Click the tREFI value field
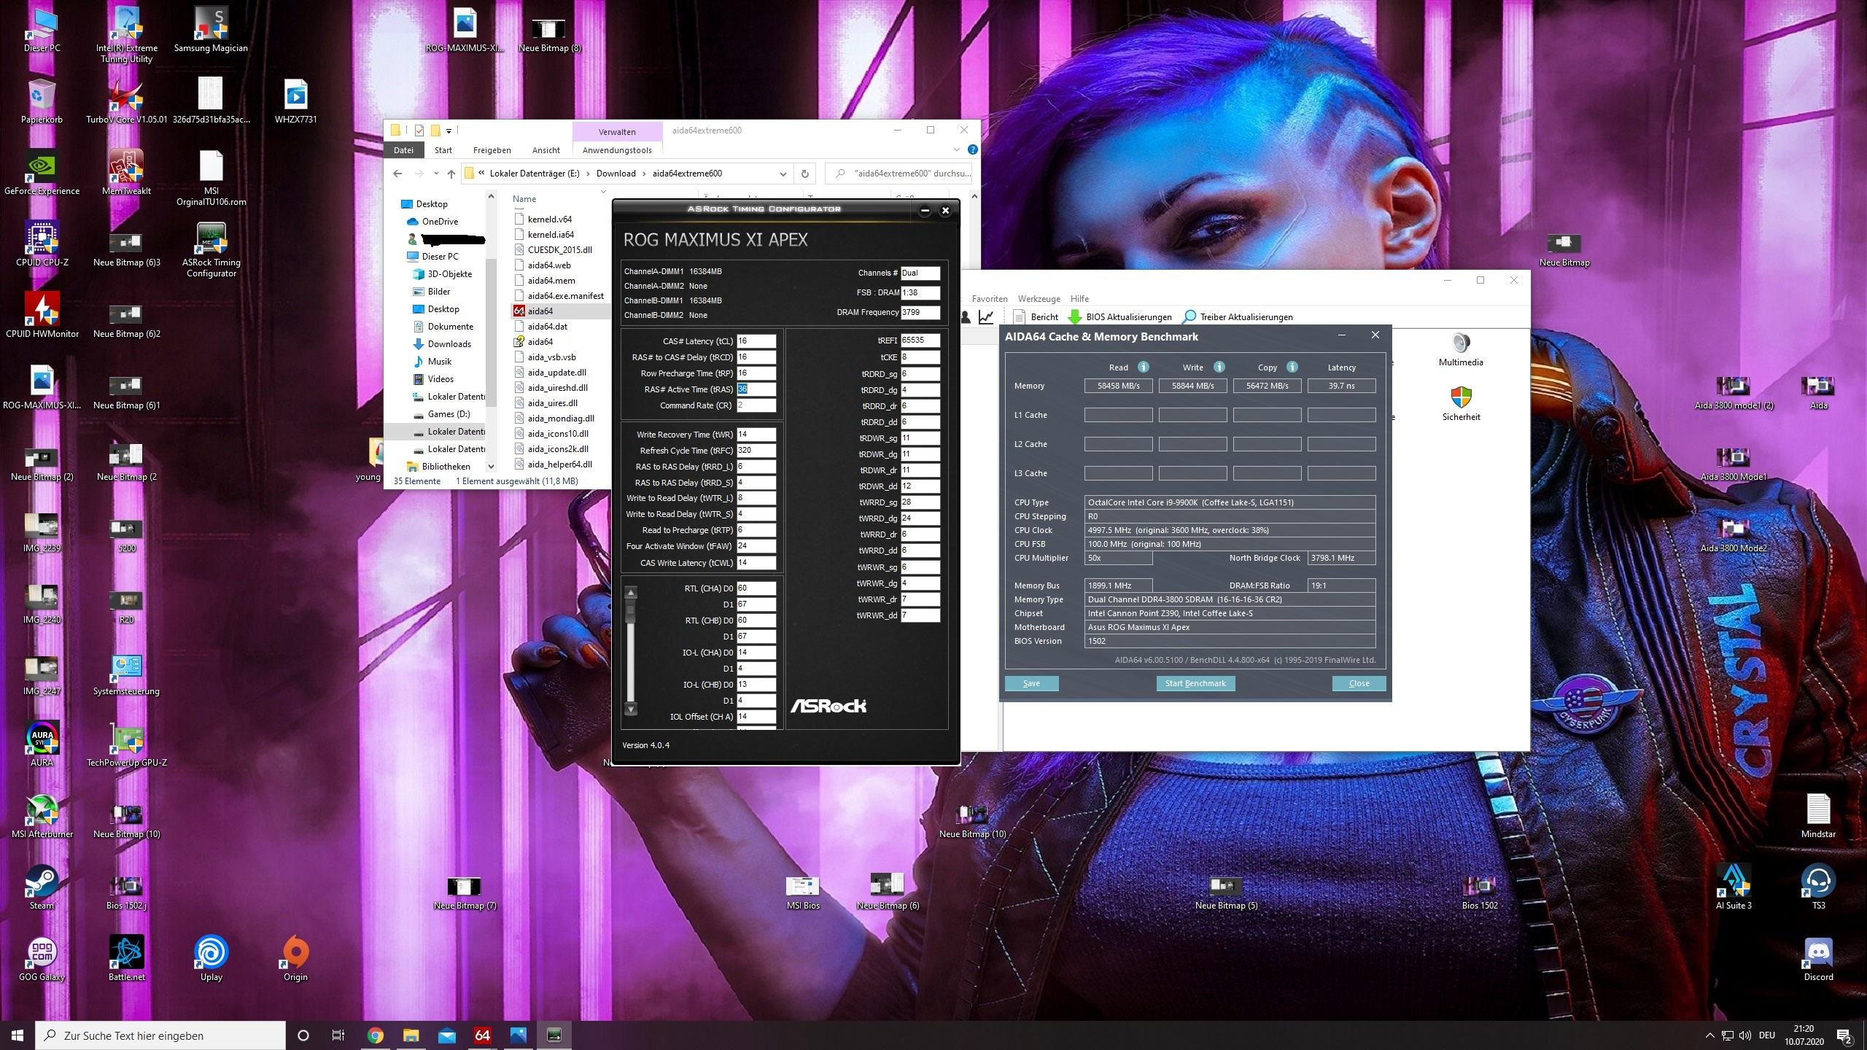 [x=920, y=340]
